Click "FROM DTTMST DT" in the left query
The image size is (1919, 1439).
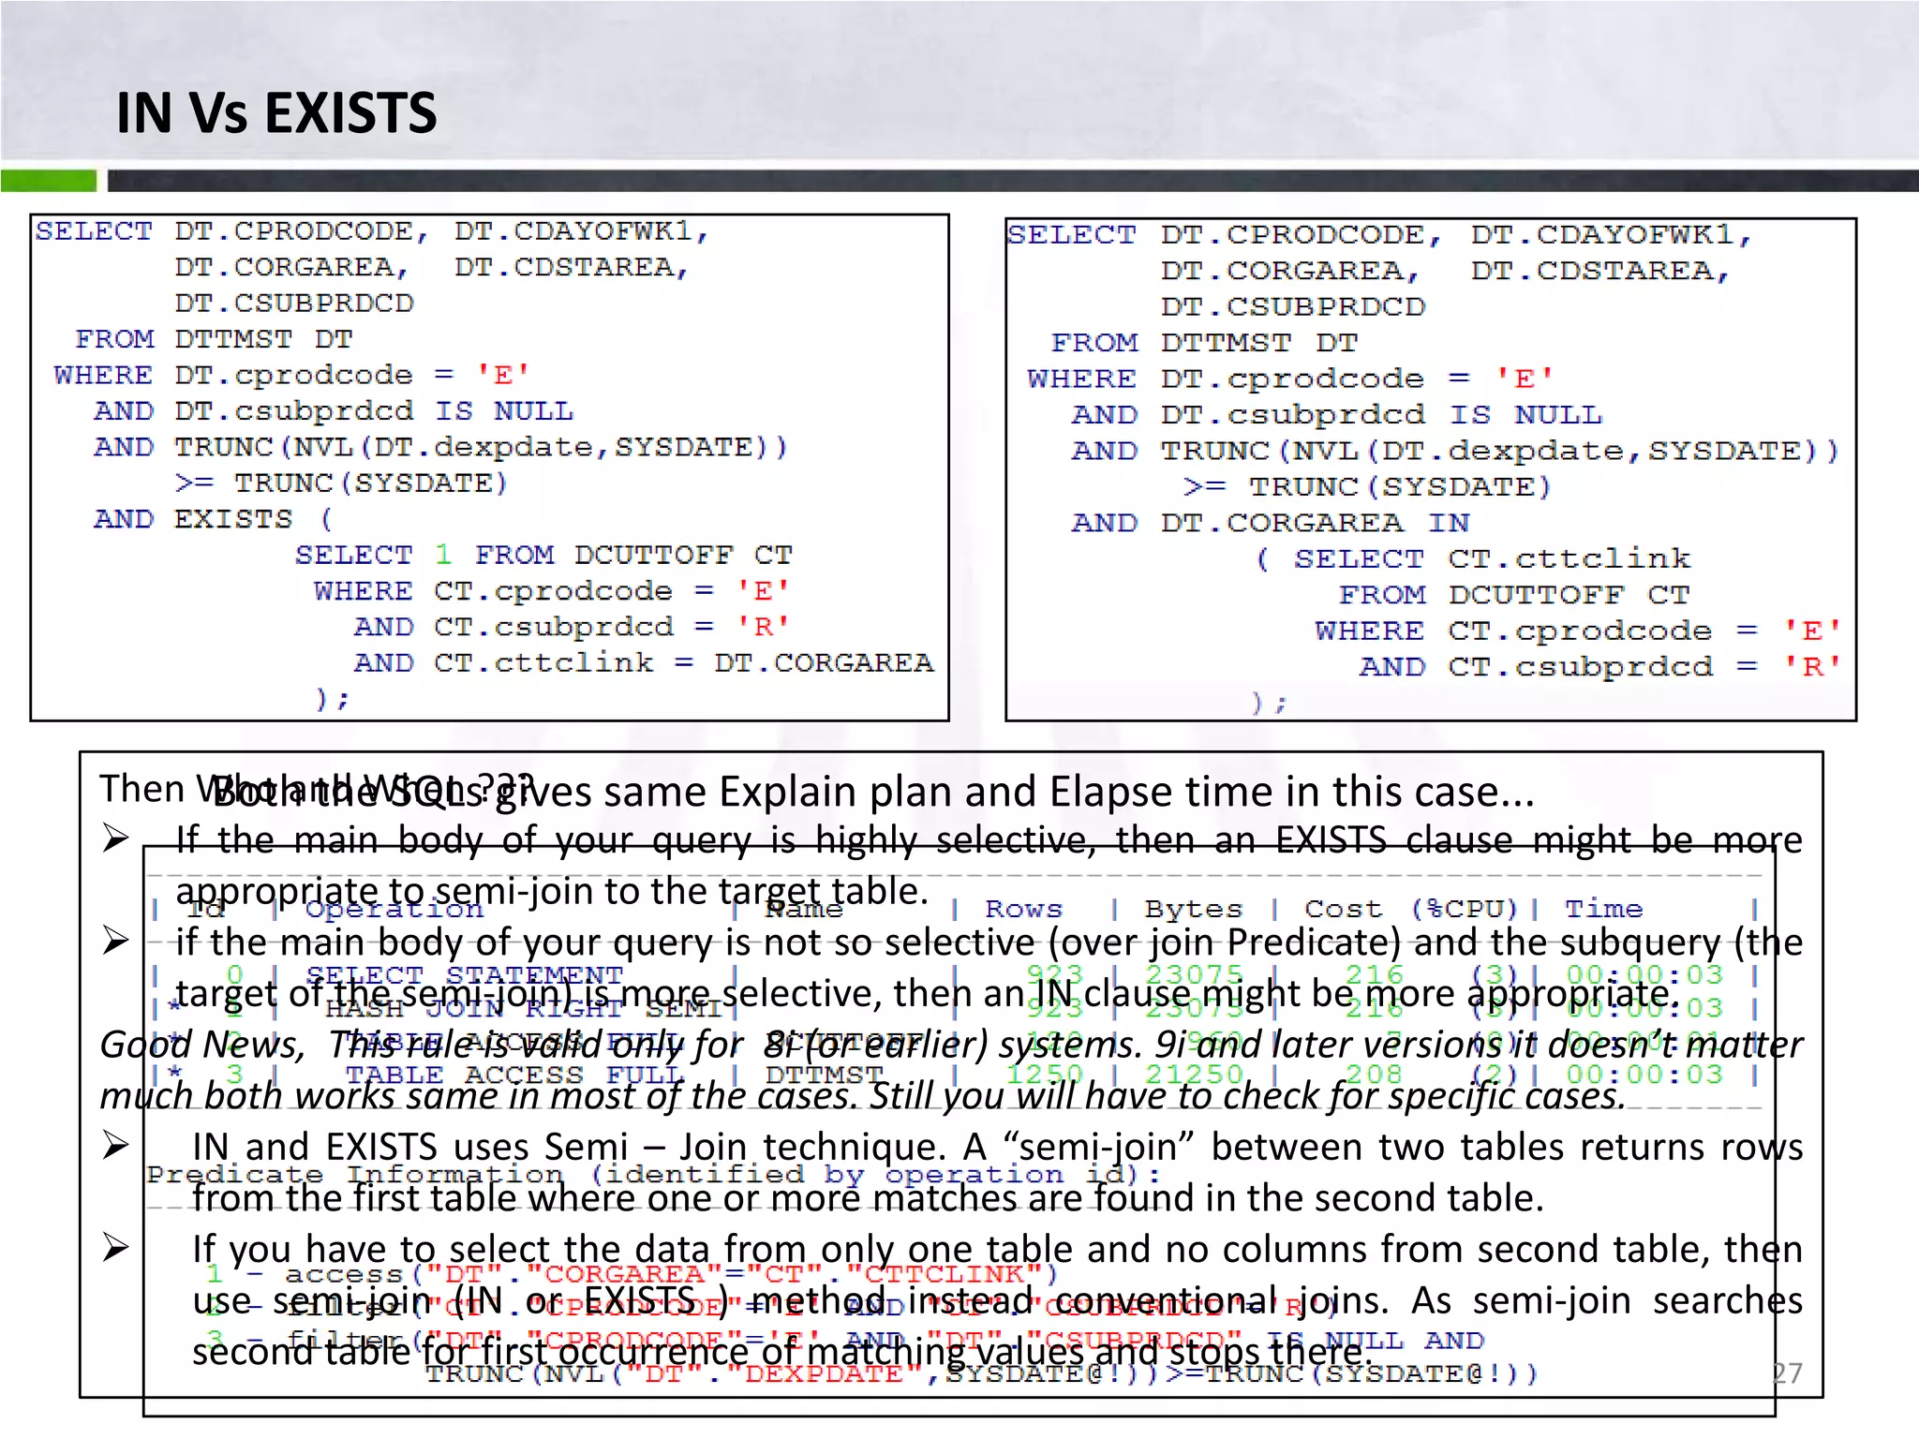pyautogui.click(x=214, y=339)
